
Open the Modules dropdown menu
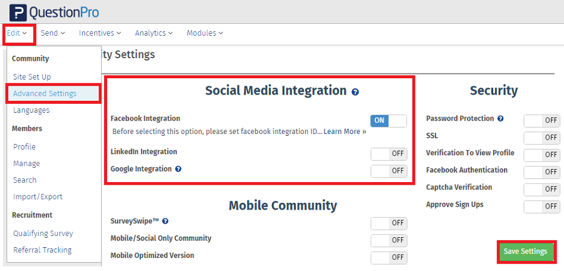[x=204, y=33]
